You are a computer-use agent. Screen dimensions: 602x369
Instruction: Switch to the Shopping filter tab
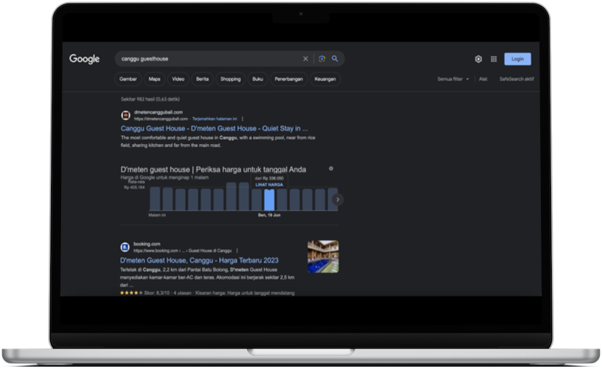[x=230, y=79]
